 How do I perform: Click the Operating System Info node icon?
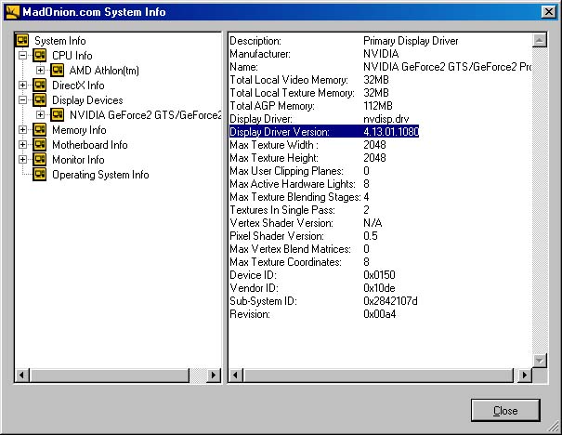coord(40,175)
